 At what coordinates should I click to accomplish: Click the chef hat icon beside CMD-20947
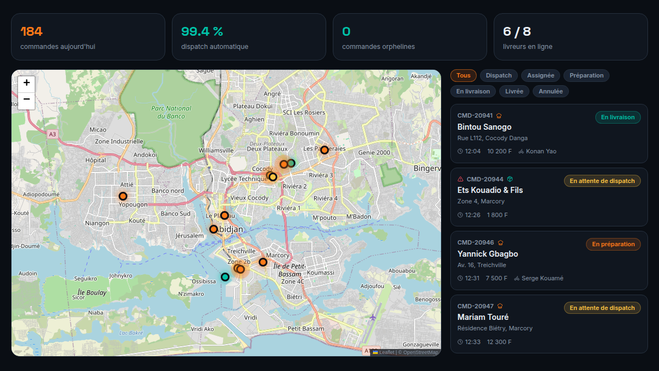click(500, 306)
